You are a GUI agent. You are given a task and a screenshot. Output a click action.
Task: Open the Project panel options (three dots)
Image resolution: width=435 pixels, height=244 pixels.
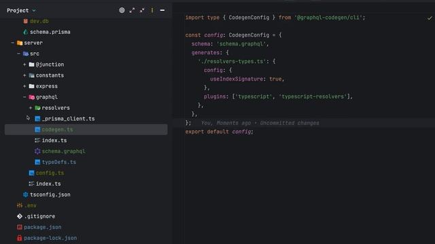click(152, 10)
